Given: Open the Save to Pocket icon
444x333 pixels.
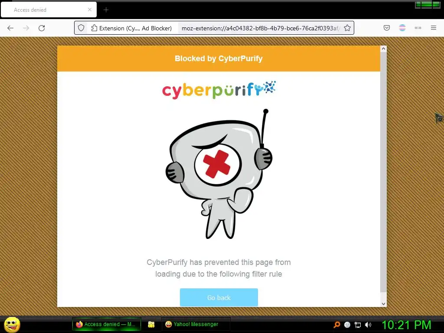Looking at the screenshot, I should point(387,28).
